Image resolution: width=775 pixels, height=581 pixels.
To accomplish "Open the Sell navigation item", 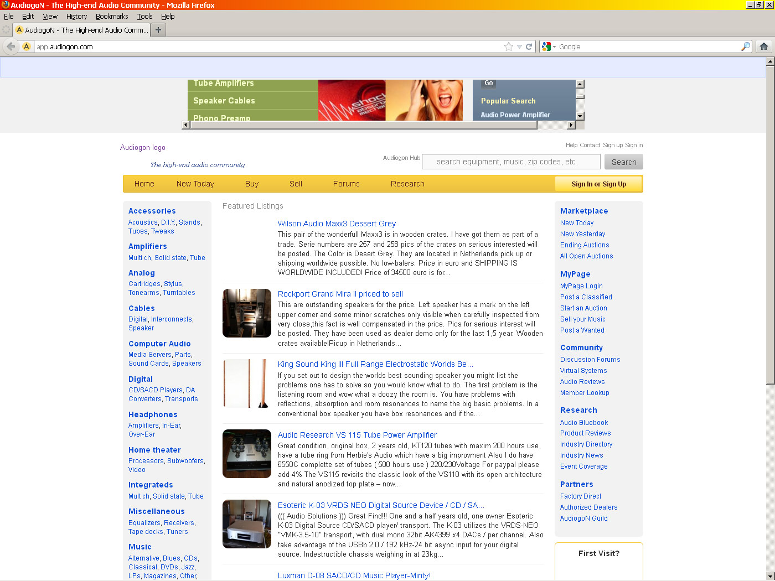I will tap(296, 184).
